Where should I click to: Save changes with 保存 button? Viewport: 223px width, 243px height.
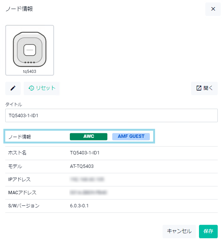pyautogui.click(x=208, y=231)
